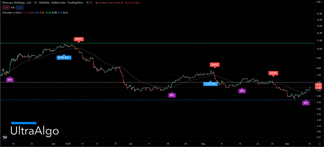Click the 15.00 price axis label

319,13
